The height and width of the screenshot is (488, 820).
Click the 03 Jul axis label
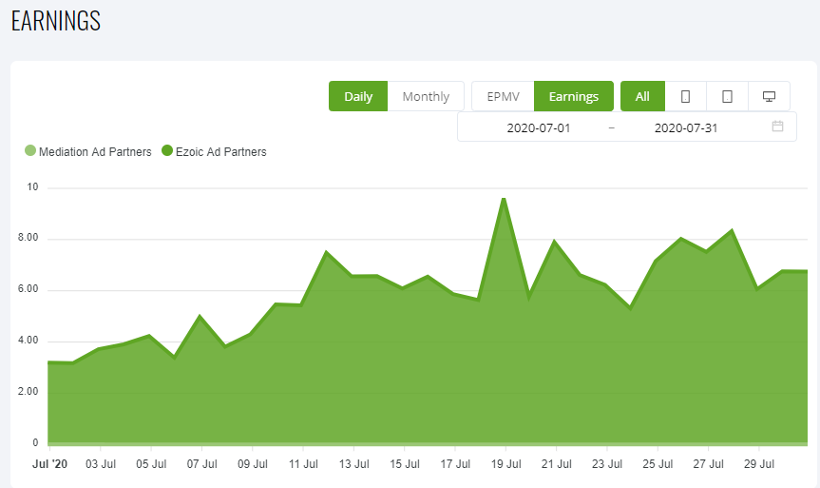pos(101,464)
